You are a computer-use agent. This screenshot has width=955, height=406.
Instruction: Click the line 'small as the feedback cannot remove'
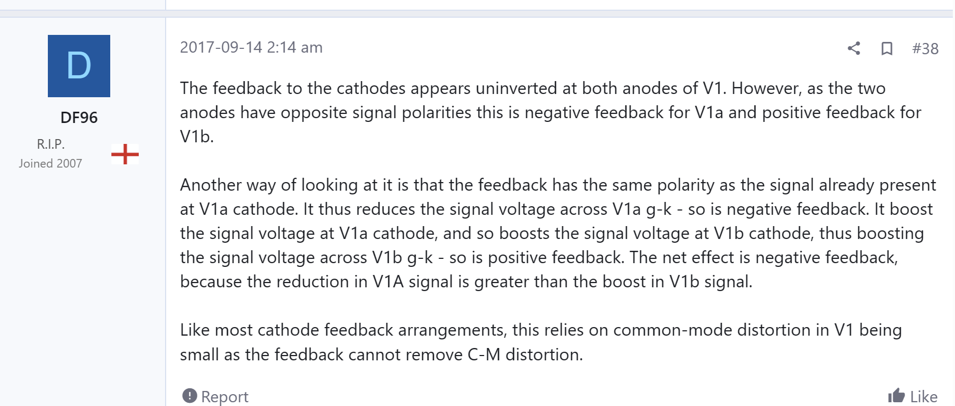[381, 354]
